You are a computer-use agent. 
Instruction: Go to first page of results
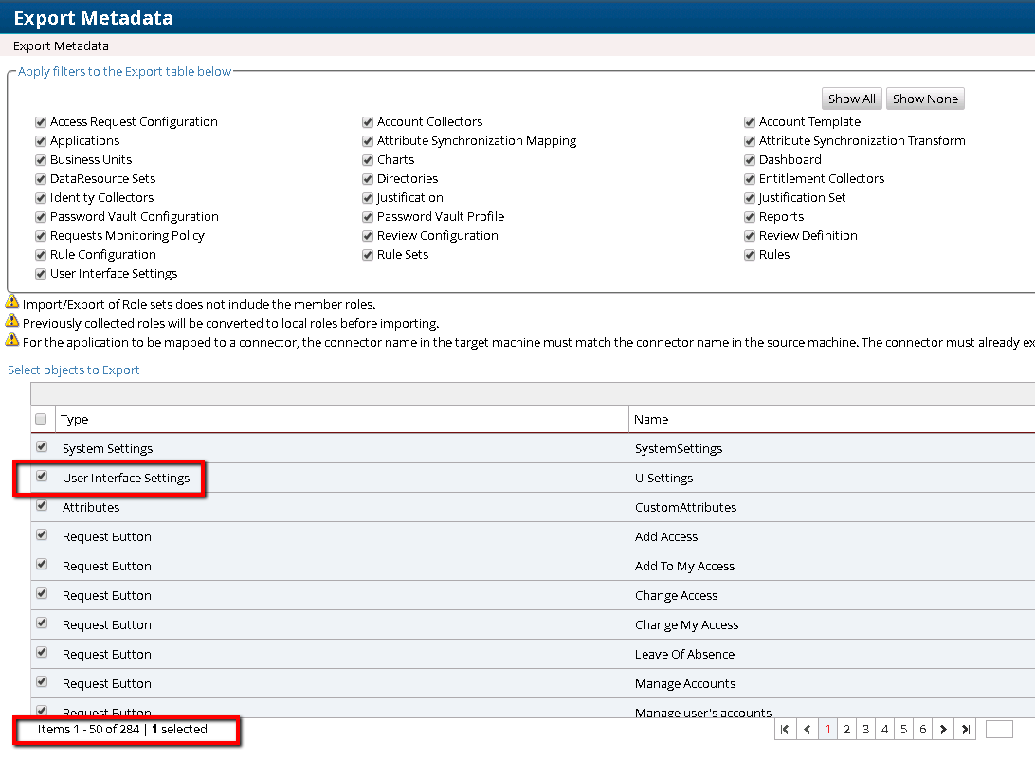(x=785, y=730)
